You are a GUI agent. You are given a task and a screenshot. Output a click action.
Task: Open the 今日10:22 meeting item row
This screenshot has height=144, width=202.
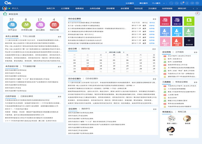tap(111, 22)
